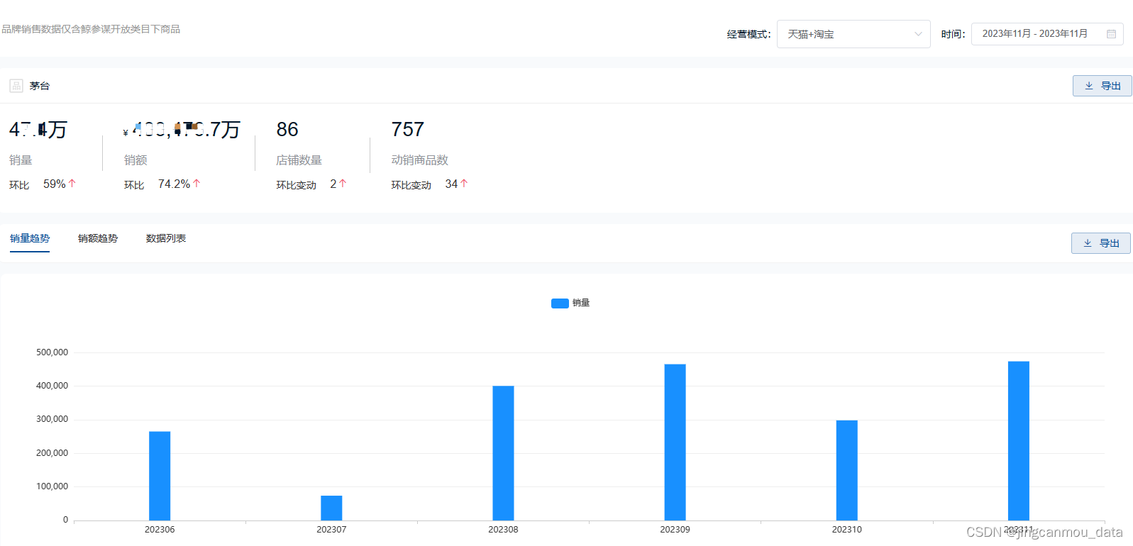
Task: Click the 202306 x-axis label
Action: pos(160,530)
